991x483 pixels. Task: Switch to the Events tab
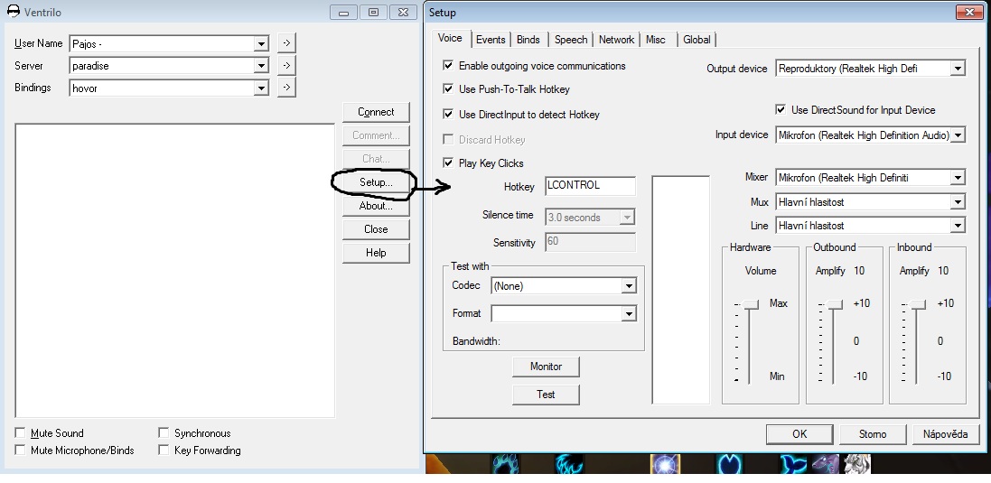(x=491, y=39)
